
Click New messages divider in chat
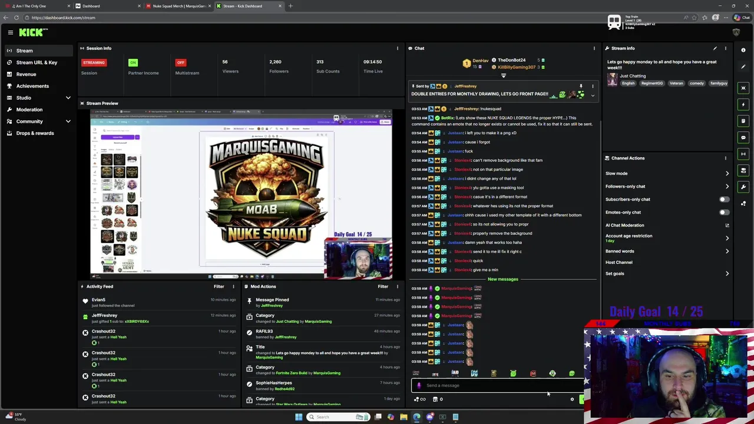coord(502,279)
